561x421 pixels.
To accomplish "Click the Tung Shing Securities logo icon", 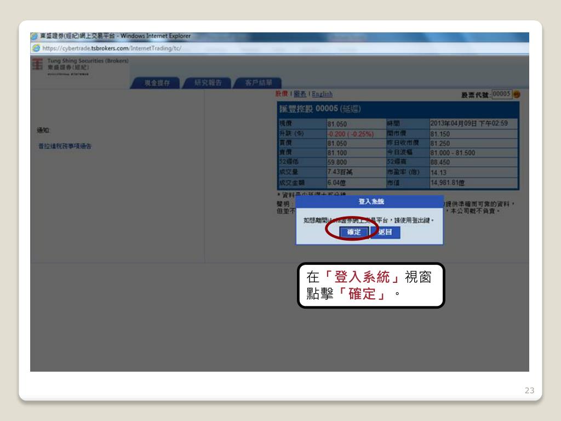I will tap(38, 64).
